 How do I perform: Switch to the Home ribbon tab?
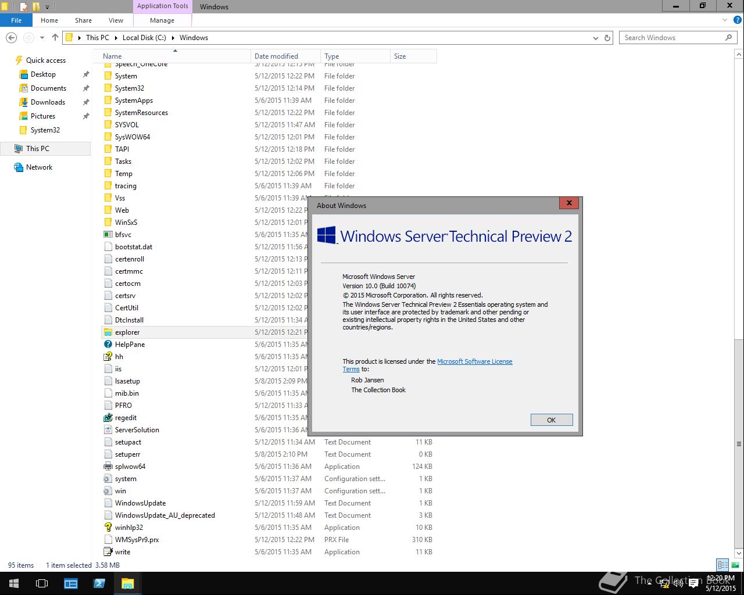(x=49, y=20)
